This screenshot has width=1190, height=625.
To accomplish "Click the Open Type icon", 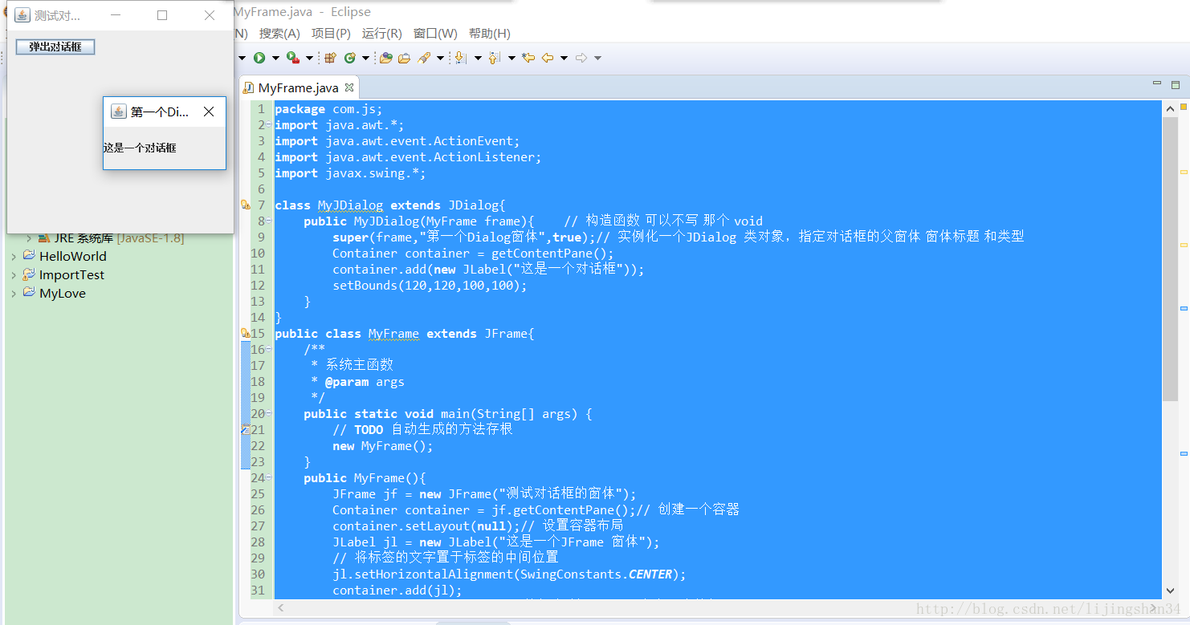I will pyautogui.click(x=386, y=58).
